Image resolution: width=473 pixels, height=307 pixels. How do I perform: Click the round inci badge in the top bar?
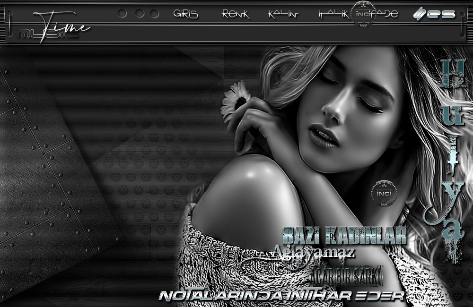pyautogui.click(x=364, y=14)
